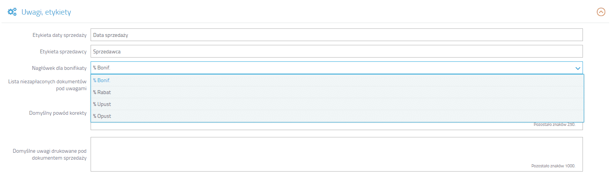Click the gears icon beside Uwagi, etykiety
Viewport: 613px width, 175px height.
click(x=12, y=12)
